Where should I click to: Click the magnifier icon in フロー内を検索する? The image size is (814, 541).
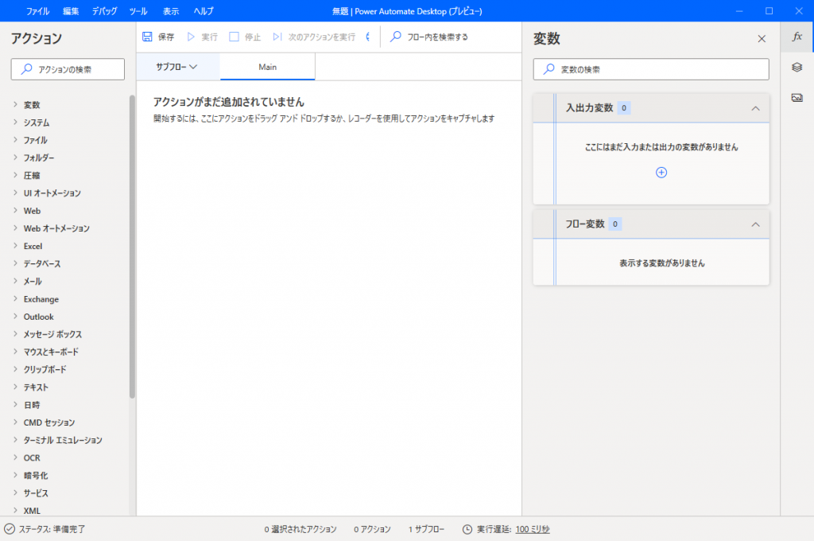click(x=396, y=37)
